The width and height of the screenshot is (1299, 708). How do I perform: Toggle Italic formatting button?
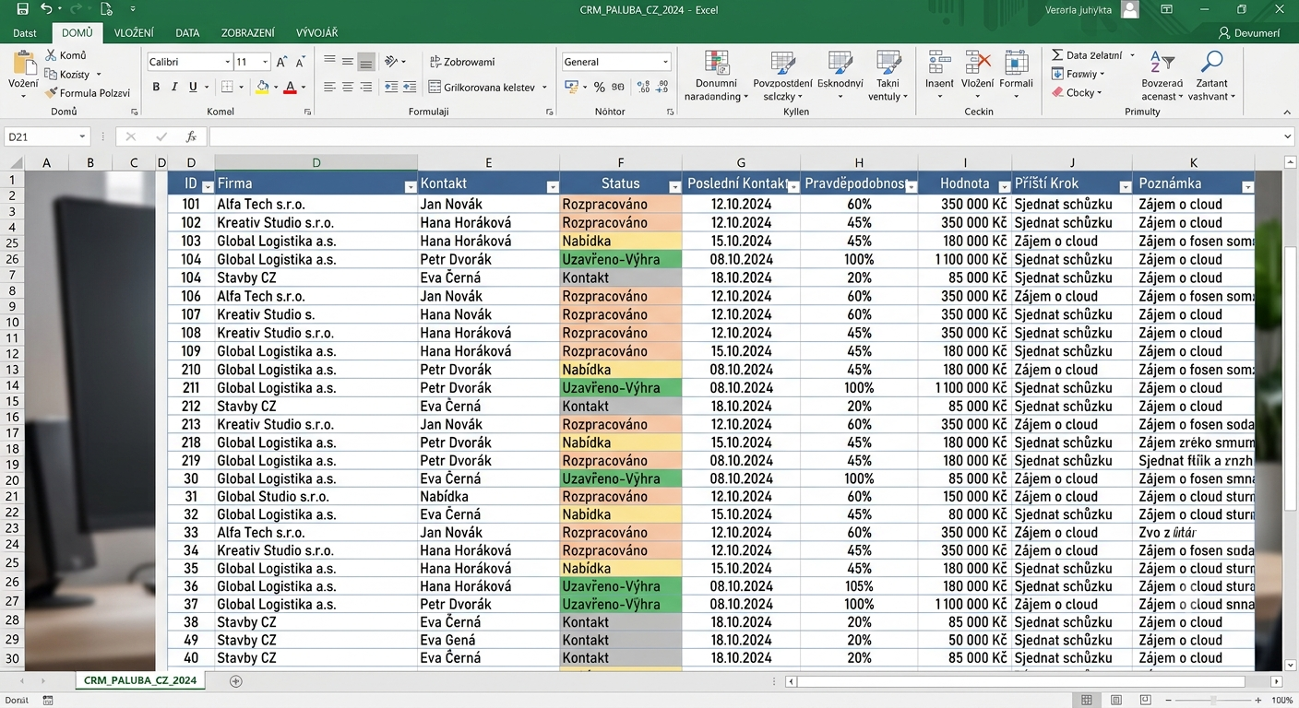tap(174, 87)
